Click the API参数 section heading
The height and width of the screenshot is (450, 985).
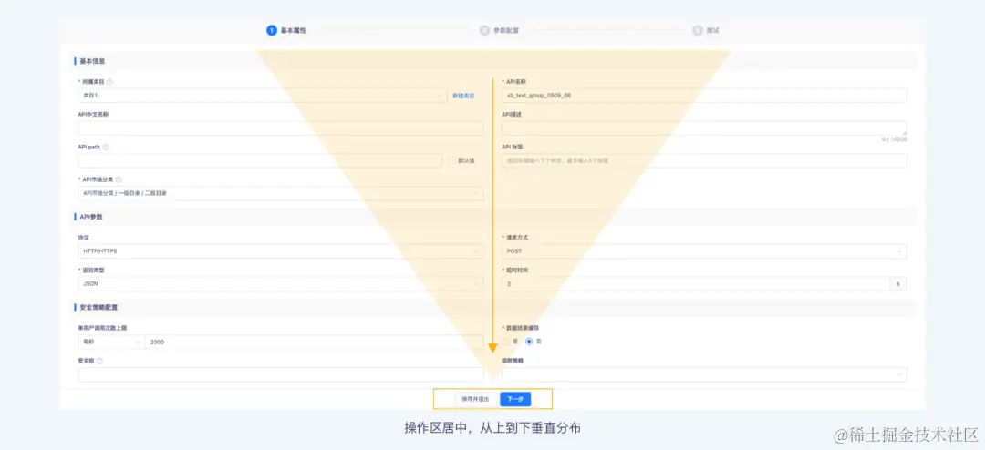tap(90, 217)
